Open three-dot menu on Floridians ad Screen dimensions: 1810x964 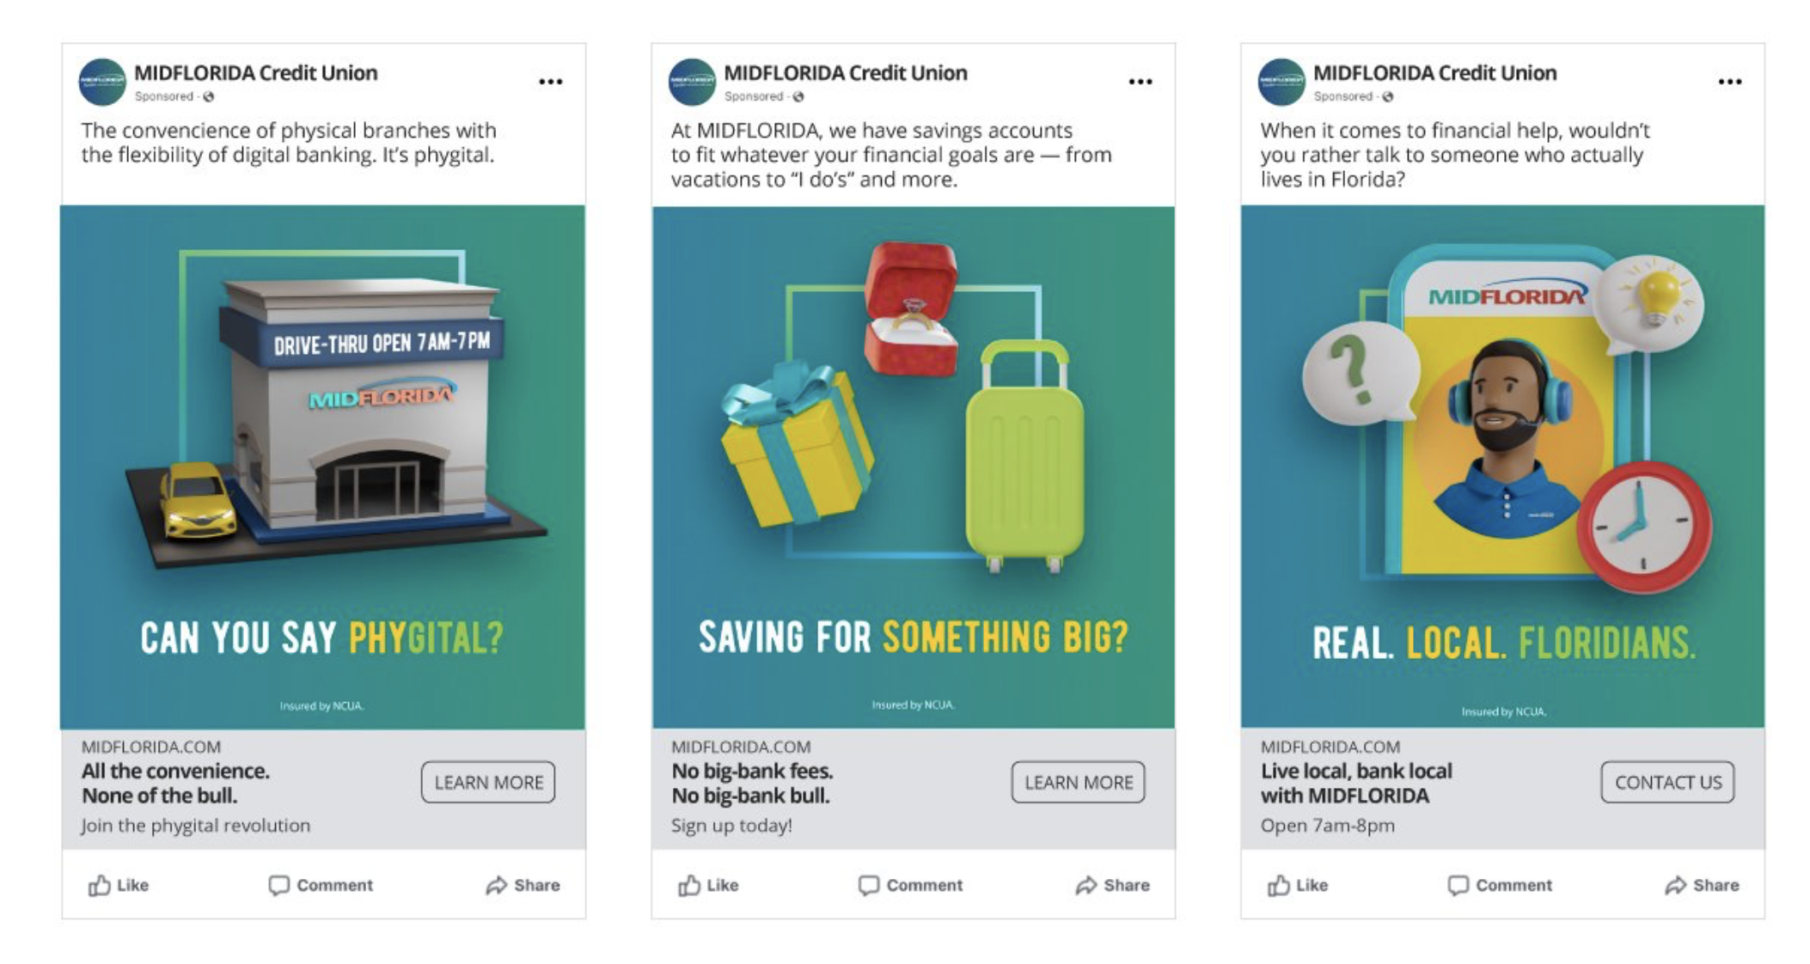pos(1729,82)
